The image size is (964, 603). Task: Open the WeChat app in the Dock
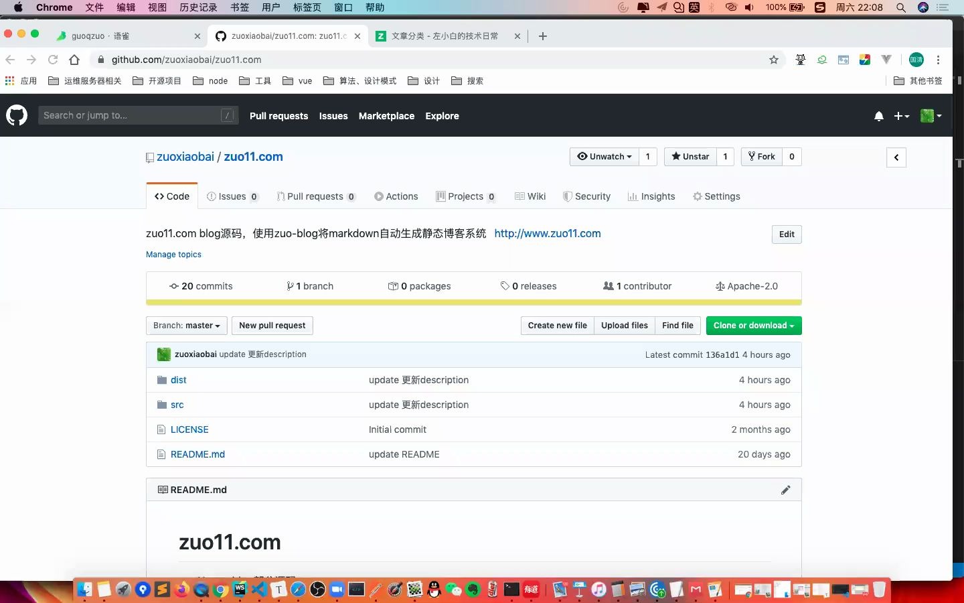tap(454, 590)
